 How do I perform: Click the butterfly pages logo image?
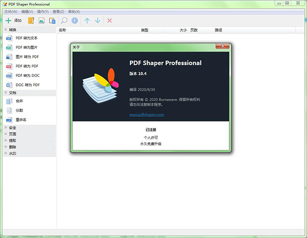click(100, 85)
